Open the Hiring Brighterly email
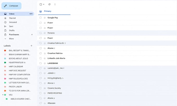Viewport: 177px width, 106px height. [107, 78]
